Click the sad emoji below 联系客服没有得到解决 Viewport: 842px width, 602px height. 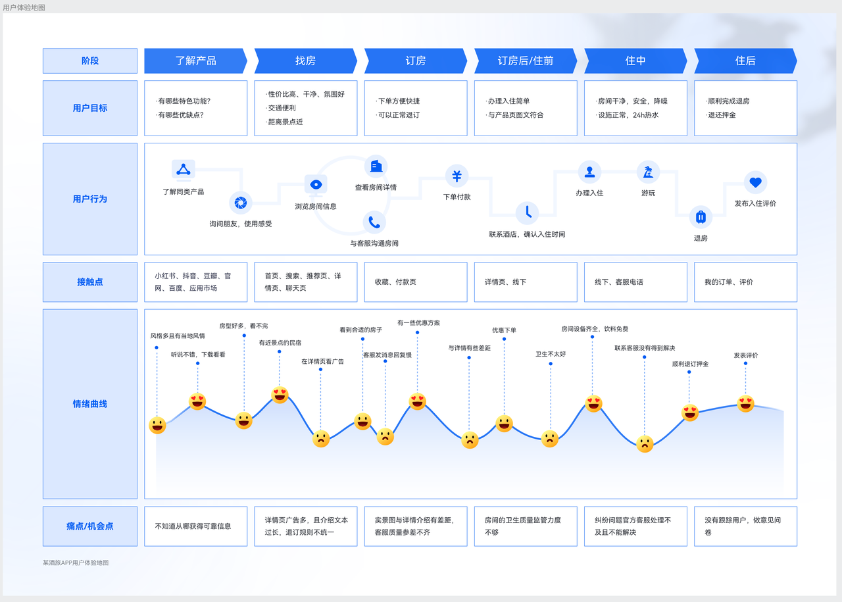pos(645,444)
